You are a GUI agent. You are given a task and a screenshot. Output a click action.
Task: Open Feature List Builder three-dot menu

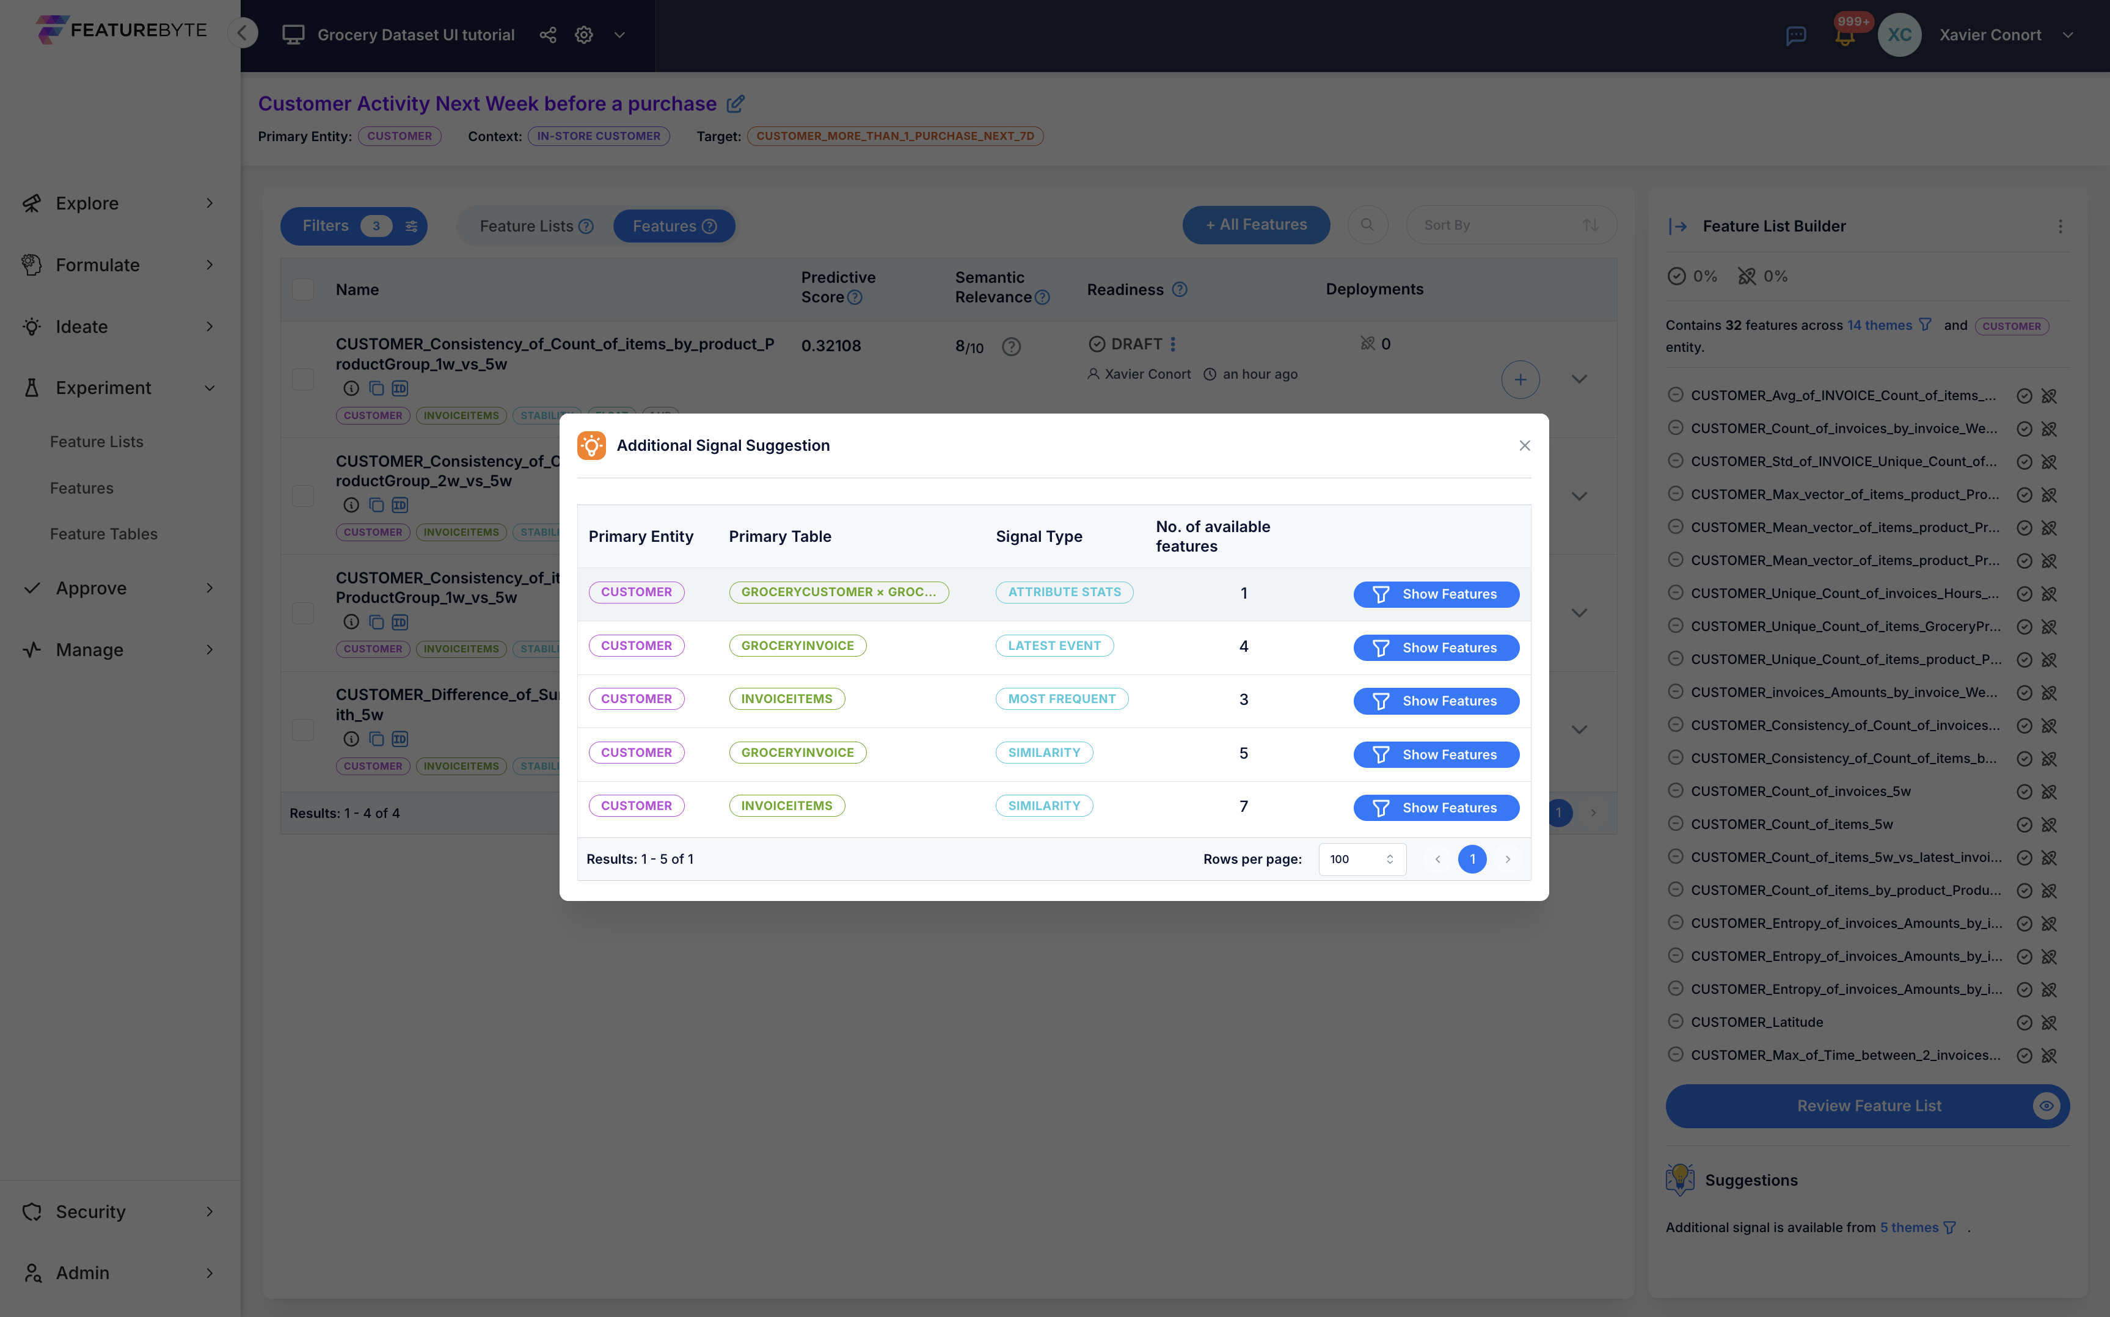(2059, 227)
